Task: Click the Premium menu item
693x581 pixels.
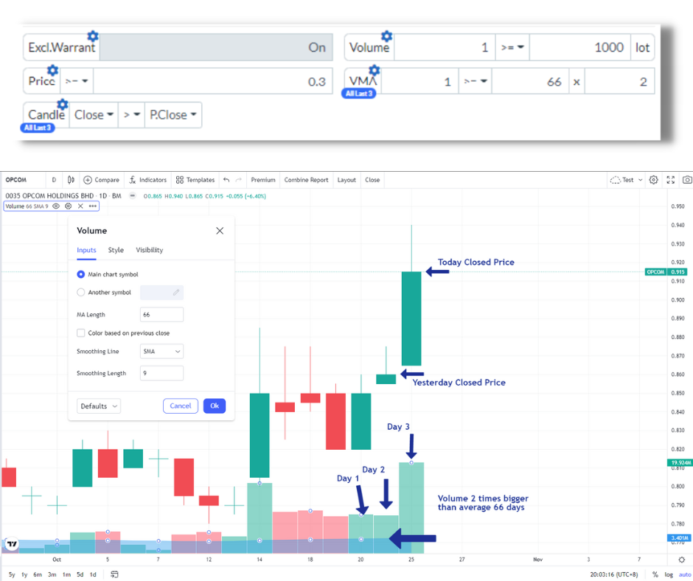Action: pos(263,179)
